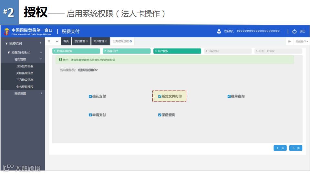
Task: Click the 高级设置 sidebar item
Action: coord(20,93)
